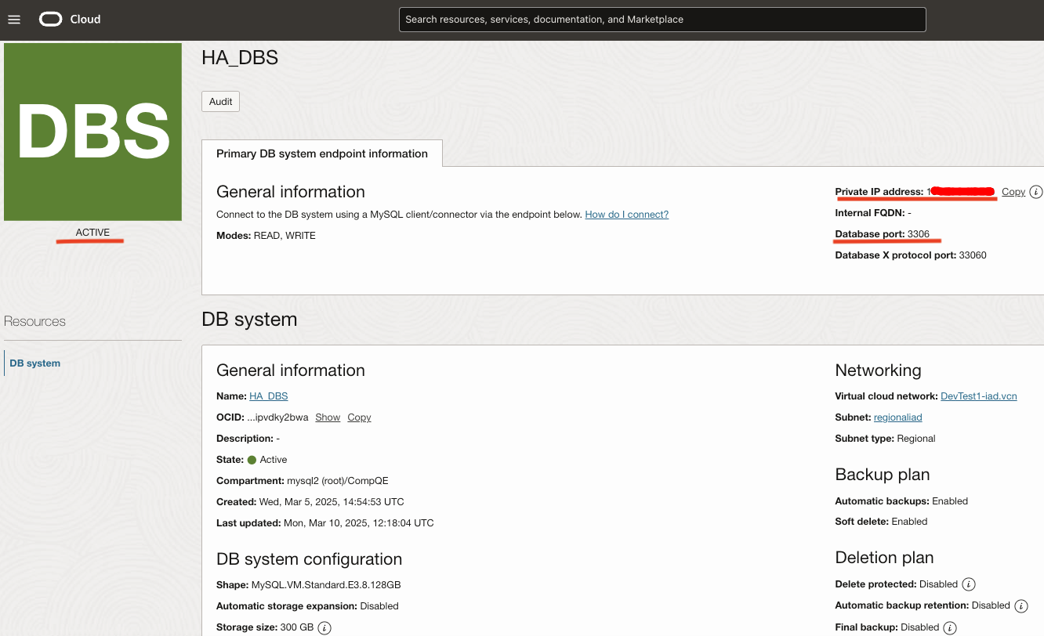This screenshot has height=636, width=1044.
Task: Select Primary DB system endpoint information tab
Action: coord(321,154)
